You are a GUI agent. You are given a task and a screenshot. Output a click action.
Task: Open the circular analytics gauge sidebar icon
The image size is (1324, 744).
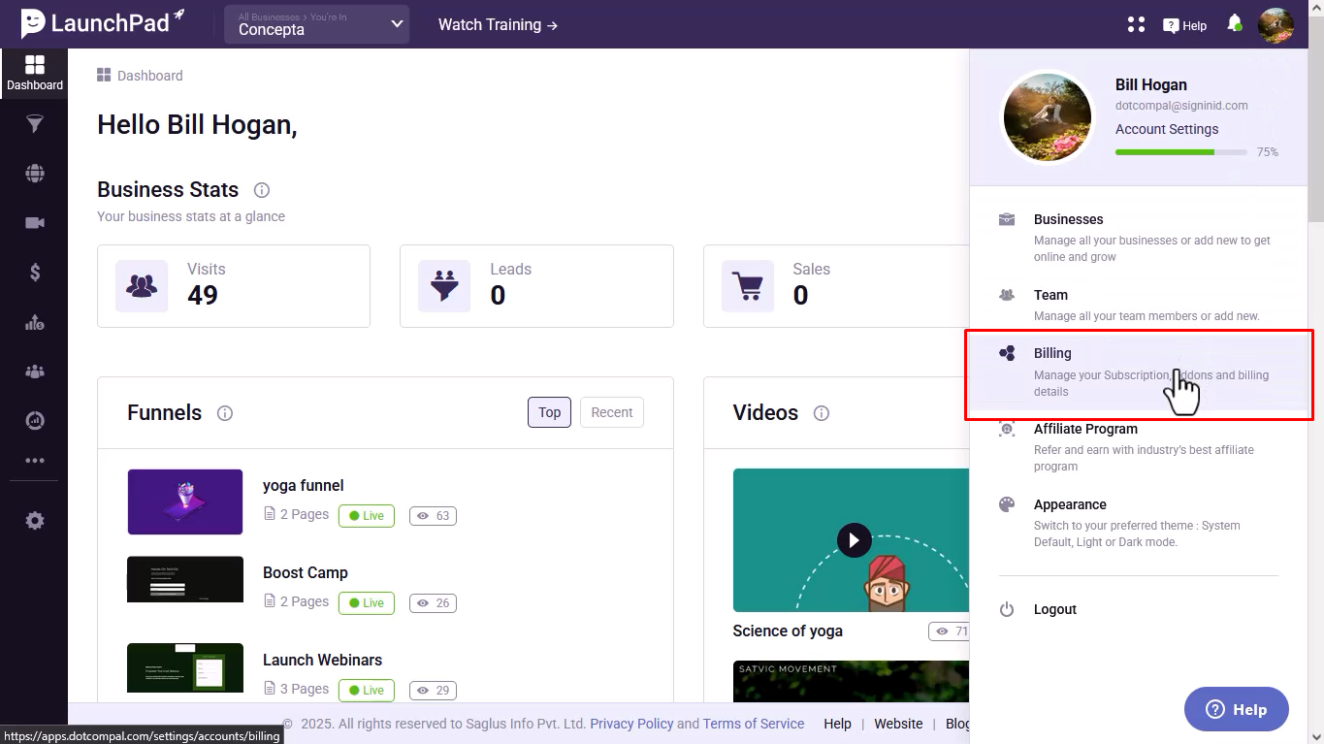[x=35, y=420]
